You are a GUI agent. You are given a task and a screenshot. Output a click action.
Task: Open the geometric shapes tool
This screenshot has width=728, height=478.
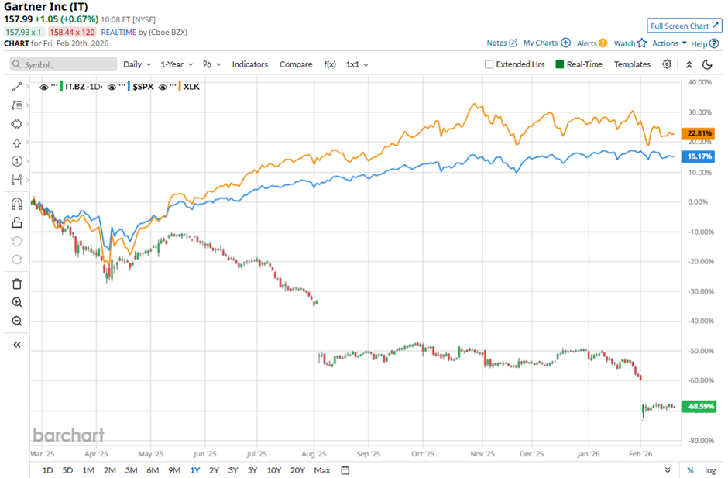click(x=17, y=124)
